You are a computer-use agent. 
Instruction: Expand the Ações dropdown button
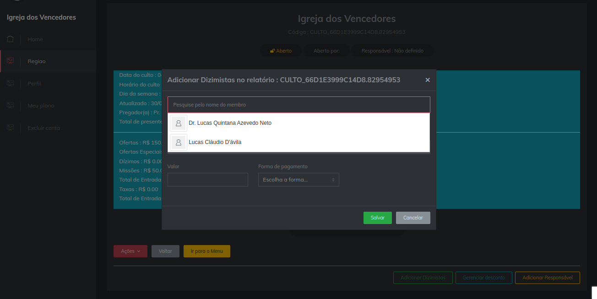click(130, 251)
